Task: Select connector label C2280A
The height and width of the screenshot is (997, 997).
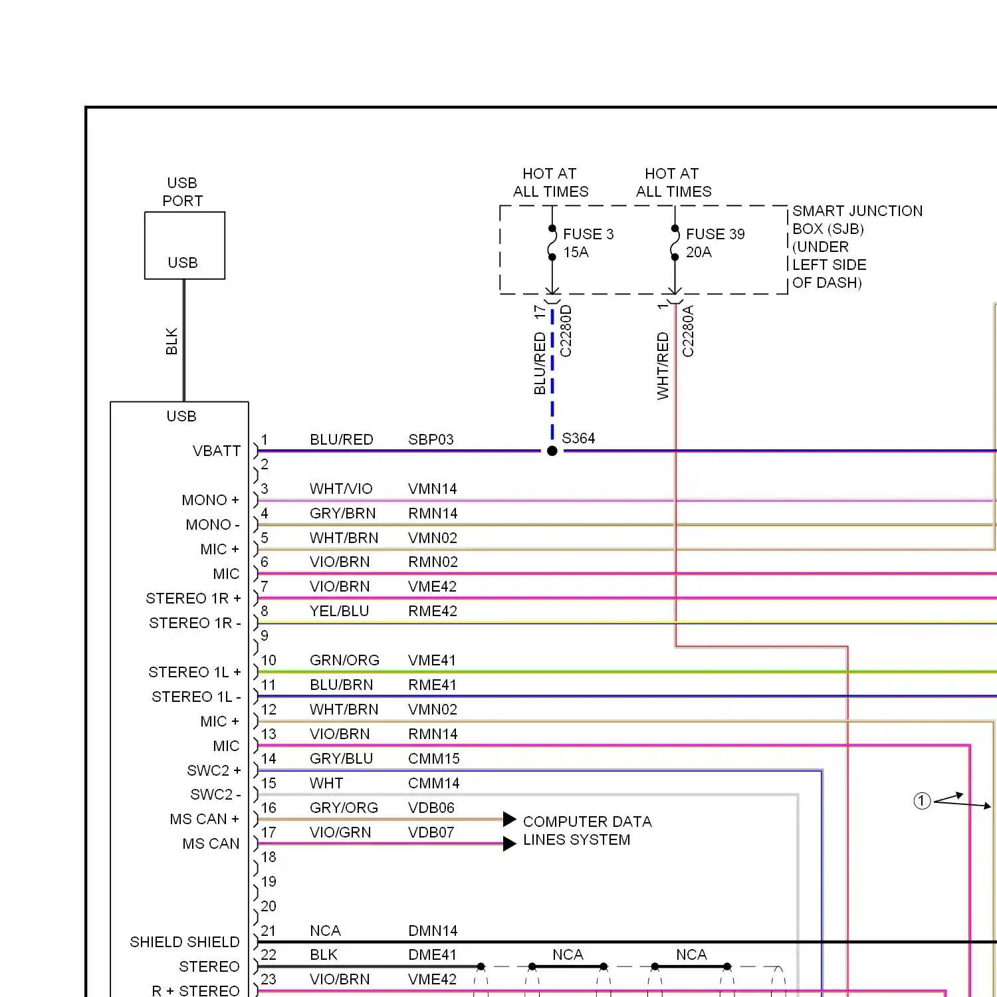Action: click(x=688, y=331)
